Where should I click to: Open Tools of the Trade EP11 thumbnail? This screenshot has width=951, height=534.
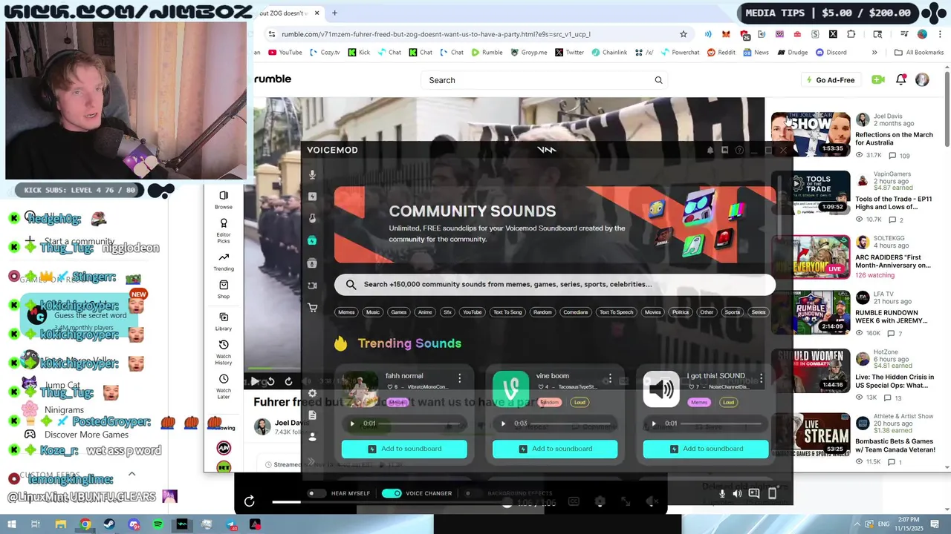click(x=811, y=193)
